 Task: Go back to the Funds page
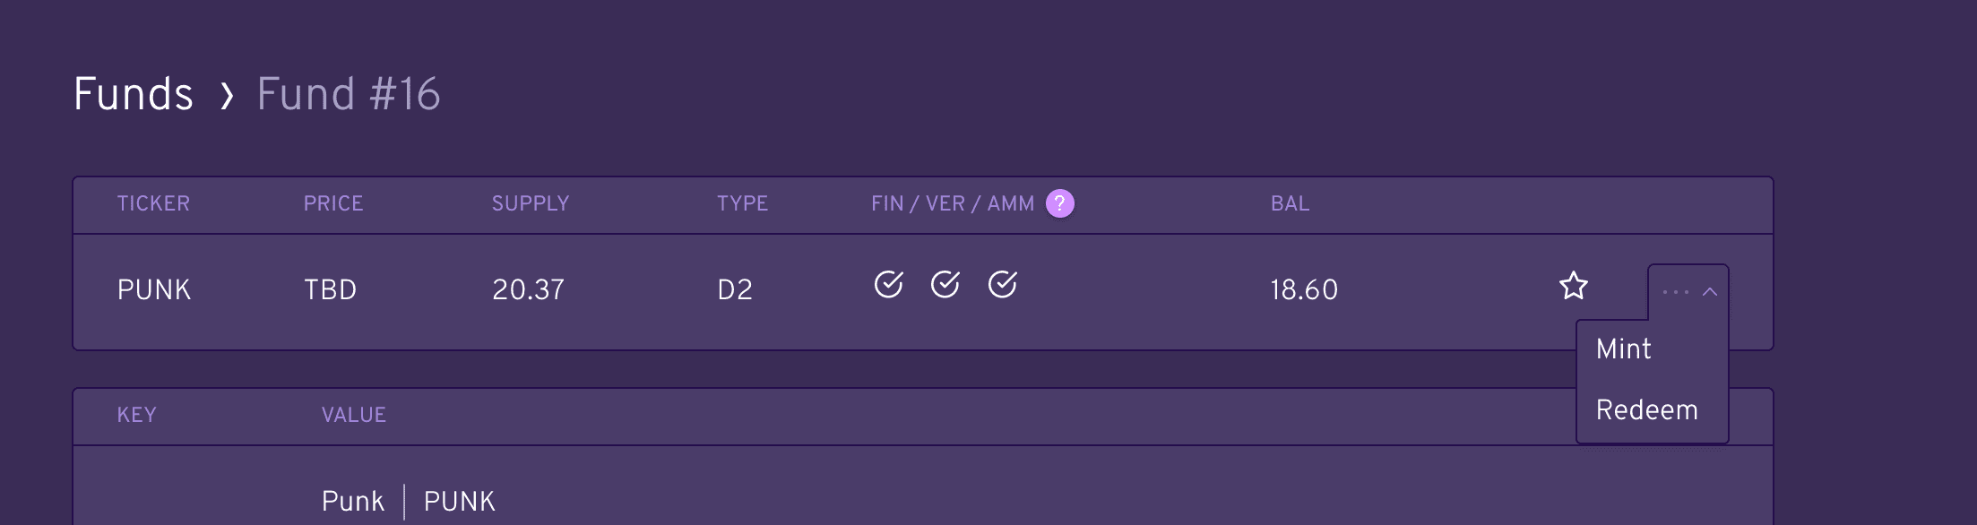[x=134, y=94]
